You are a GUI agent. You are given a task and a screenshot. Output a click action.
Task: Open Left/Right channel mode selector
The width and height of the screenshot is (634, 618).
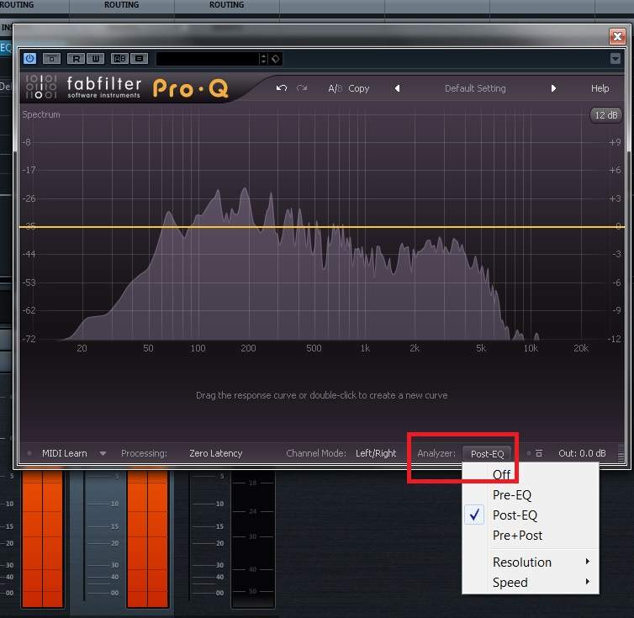click(376, 453)
